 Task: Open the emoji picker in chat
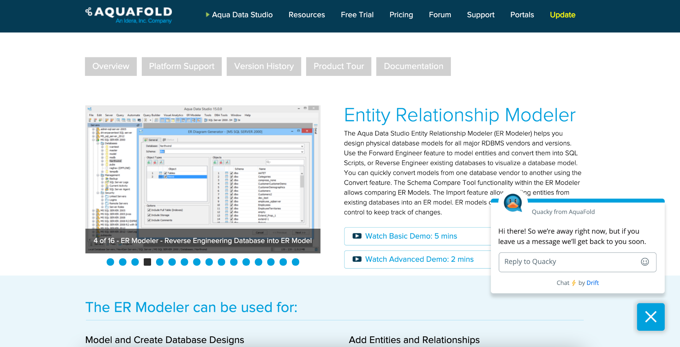(645, 262)
